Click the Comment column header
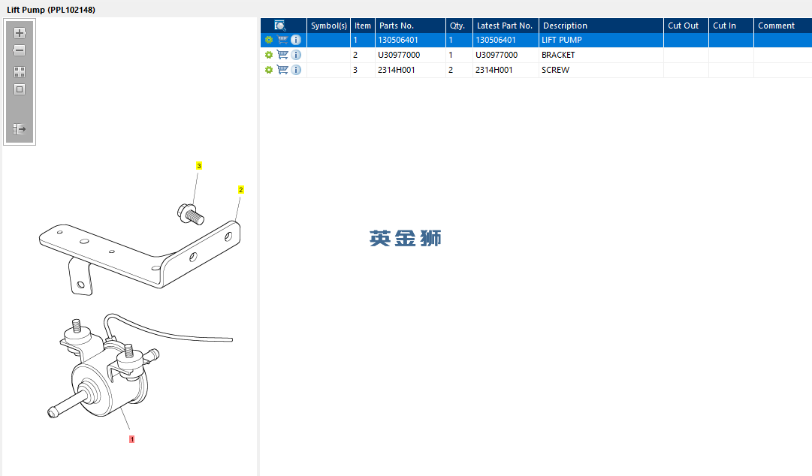Screen dimensions: 812x476 point(783,26)
